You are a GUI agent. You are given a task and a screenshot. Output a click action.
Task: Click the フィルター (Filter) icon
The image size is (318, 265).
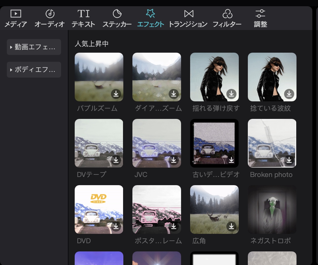[x=227, y=18]
